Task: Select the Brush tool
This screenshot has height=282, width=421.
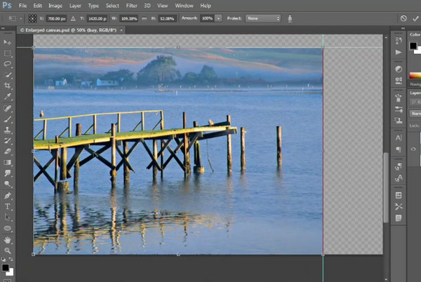Action: point(8,119)
